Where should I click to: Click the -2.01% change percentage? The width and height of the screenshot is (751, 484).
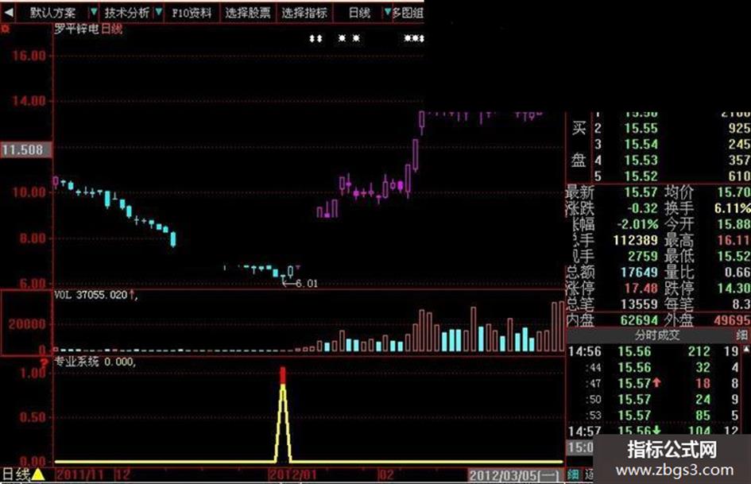point(637,224)
